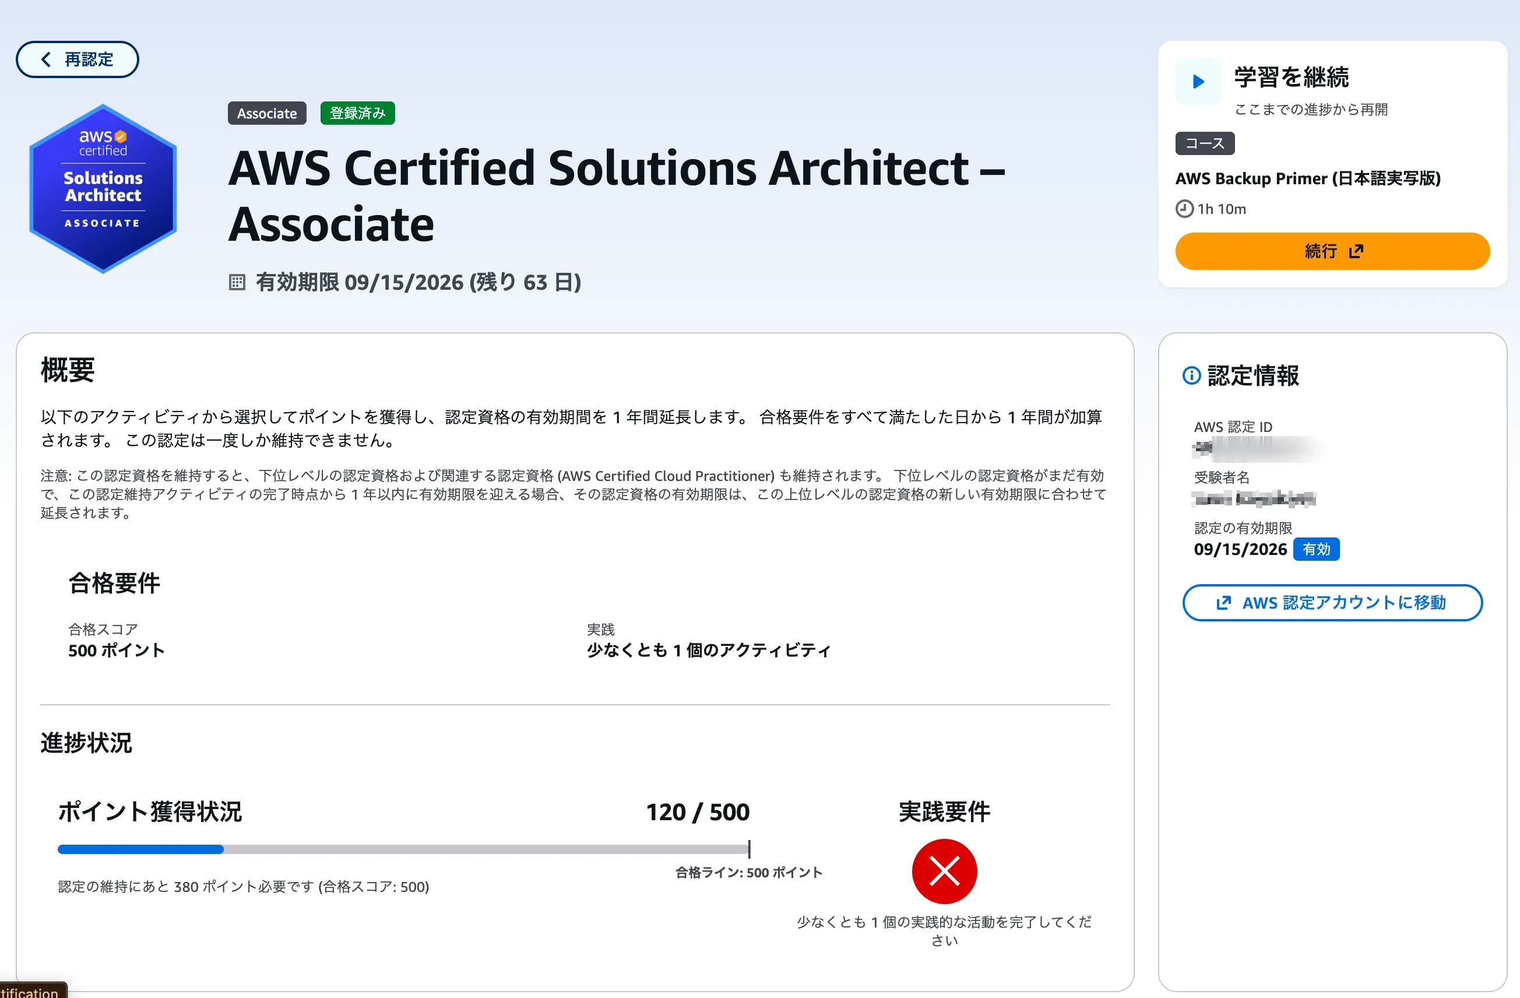Image resolution: width=1520 pixels, height=998 pixels.
Task: Click the external-link icon in 続行 button
Action: point(1355,251)
